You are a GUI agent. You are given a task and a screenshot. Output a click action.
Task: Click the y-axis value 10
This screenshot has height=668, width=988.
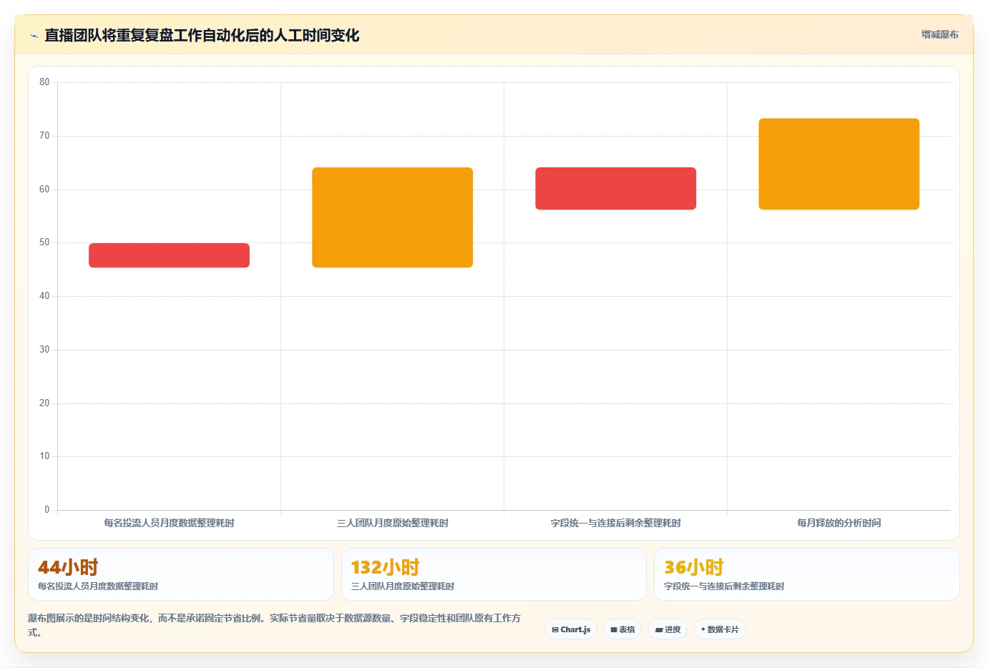coord(44,456)
